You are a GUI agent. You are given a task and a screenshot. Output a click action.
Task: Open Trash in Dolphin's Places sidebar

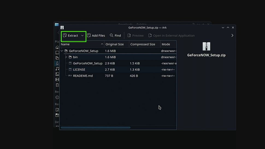57,85
